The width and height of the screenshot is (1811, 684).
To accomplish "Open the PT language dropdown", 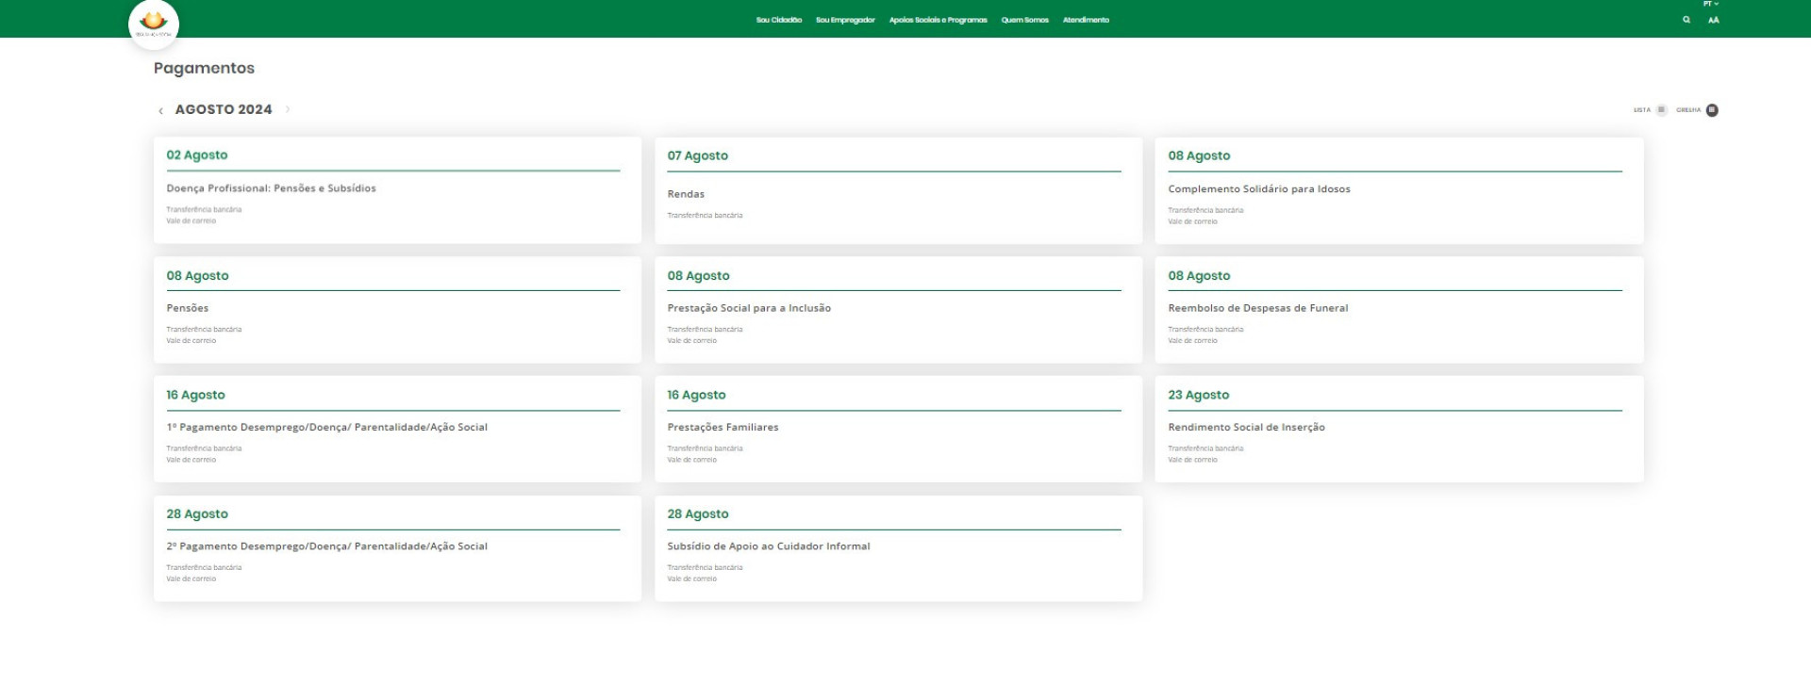I will 1711,4.
